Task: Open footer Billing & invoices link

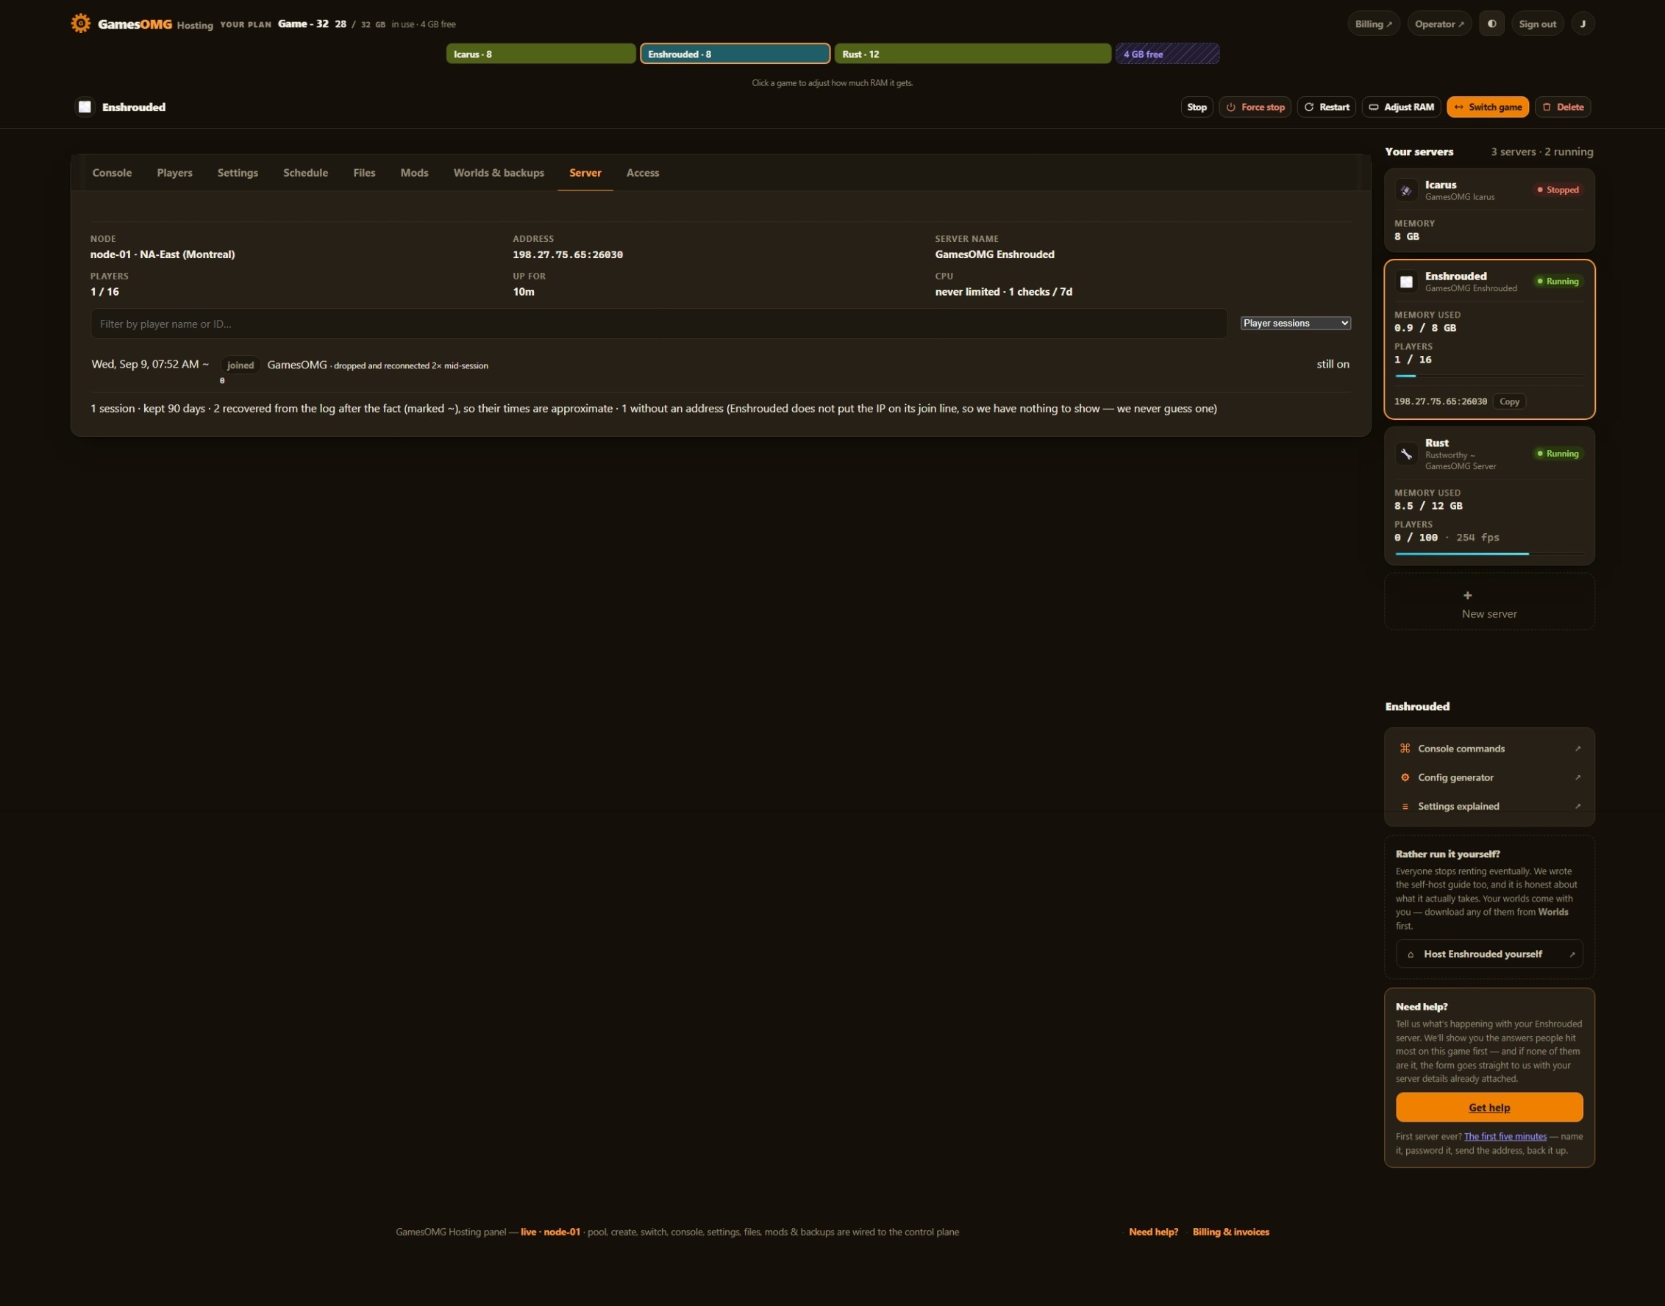Action: (1230, 1232)
